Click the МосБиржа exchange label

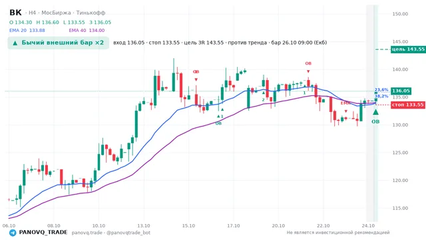(56, 13)
